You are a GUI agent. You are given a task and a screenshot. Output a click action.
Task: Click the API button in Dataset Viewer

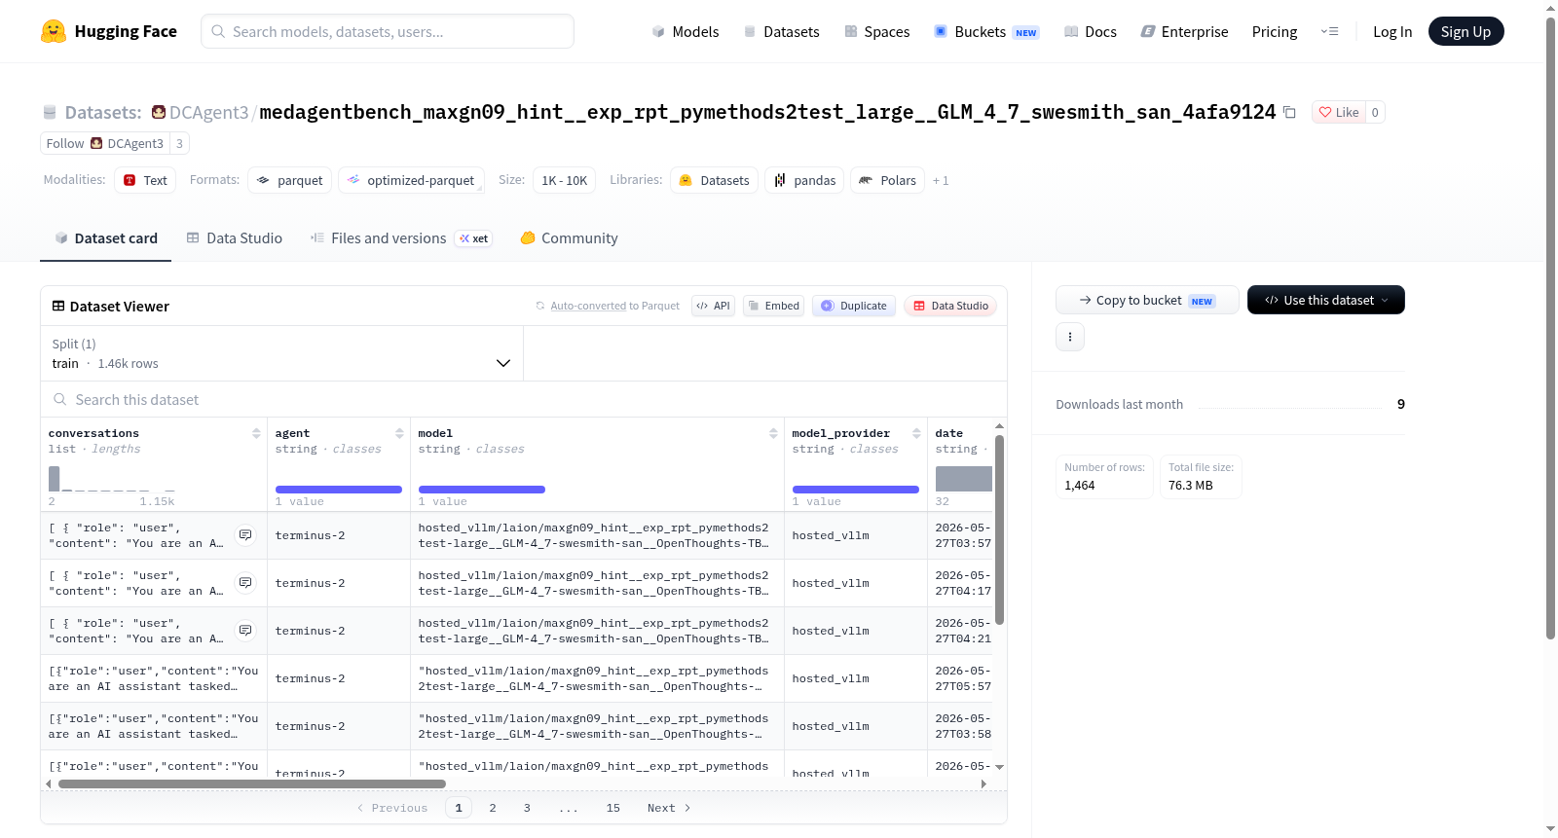point(713,306)
